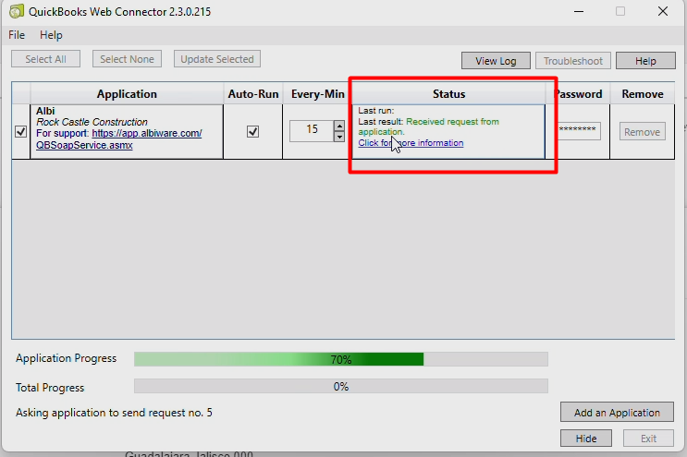This screenshot has height=457, width=687.
Task: Click the Update Selected button
Action: click(x=217, y=59)
